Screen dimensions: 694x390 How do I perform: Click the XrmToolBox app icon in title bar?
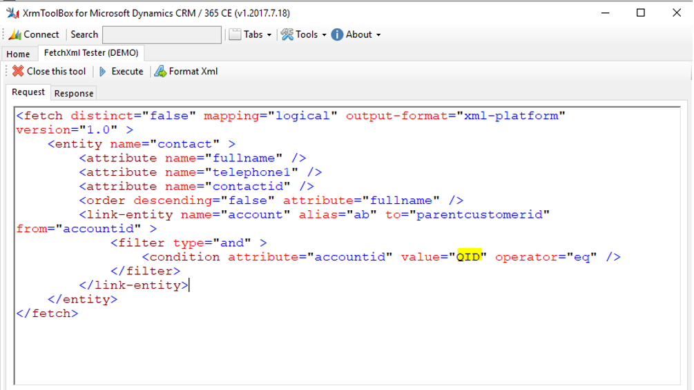[x=12, y=13]
